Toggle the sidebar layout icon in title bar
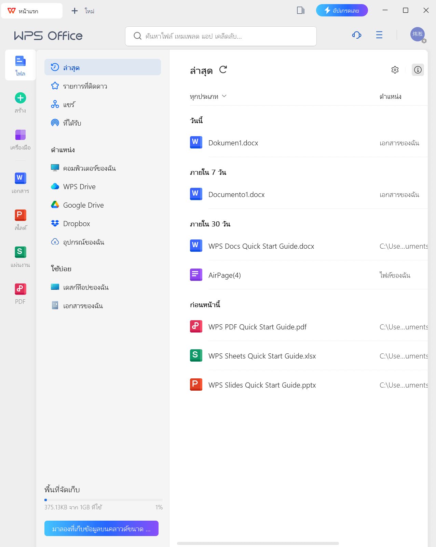Screen dimensions: 436x547 tap(301, 11)
